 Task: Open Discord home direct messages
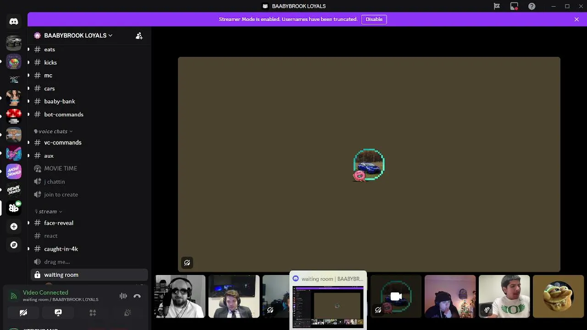tap(14, 22)
